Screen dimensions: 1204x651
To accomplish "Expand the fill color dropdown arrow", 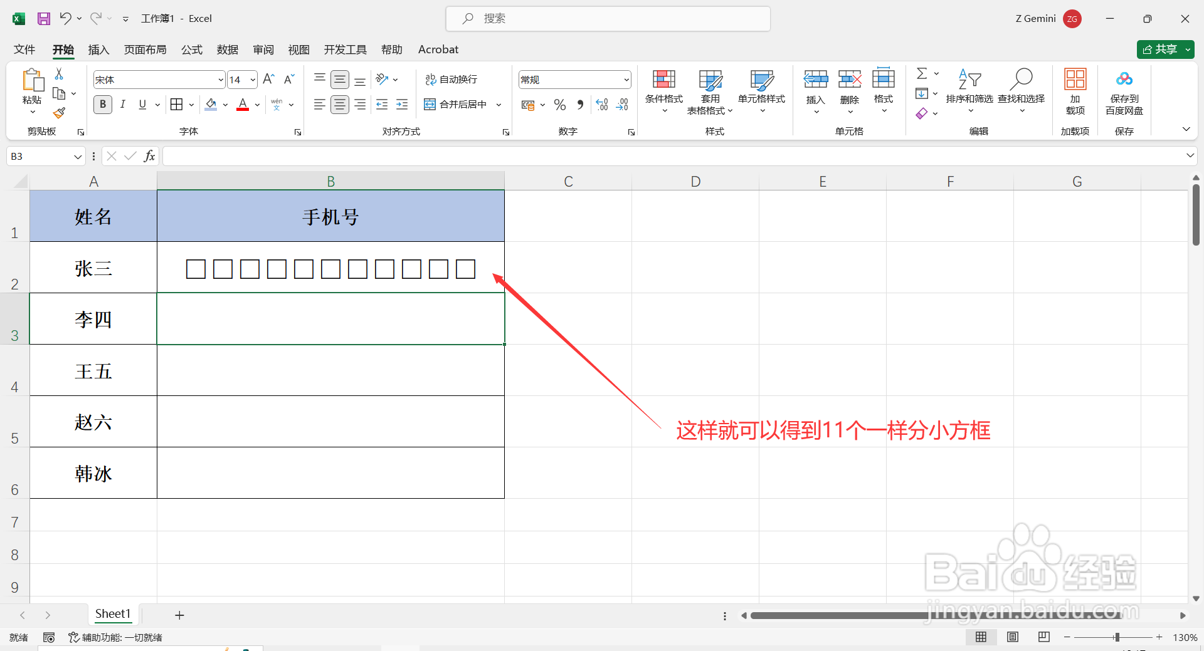I will [x=224, y=104].
